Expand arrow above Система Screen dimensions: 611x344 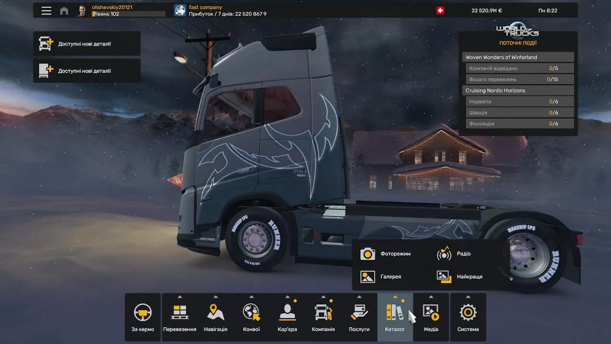(468, 297)
